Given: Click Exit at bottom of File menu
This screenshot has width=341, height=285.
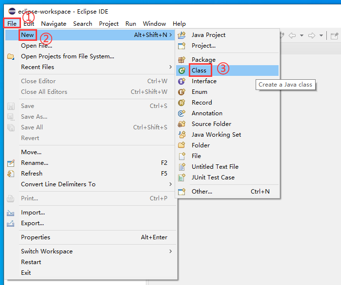Looking at the screenshot, I should pos(26,273).
